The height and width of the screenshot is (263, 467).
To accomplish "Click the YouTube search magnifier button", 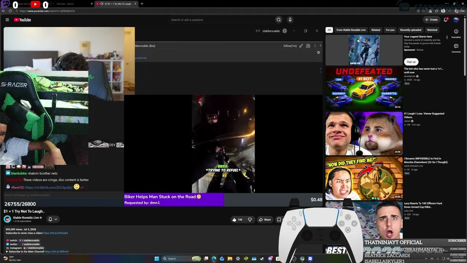I will tap(279, 20).
